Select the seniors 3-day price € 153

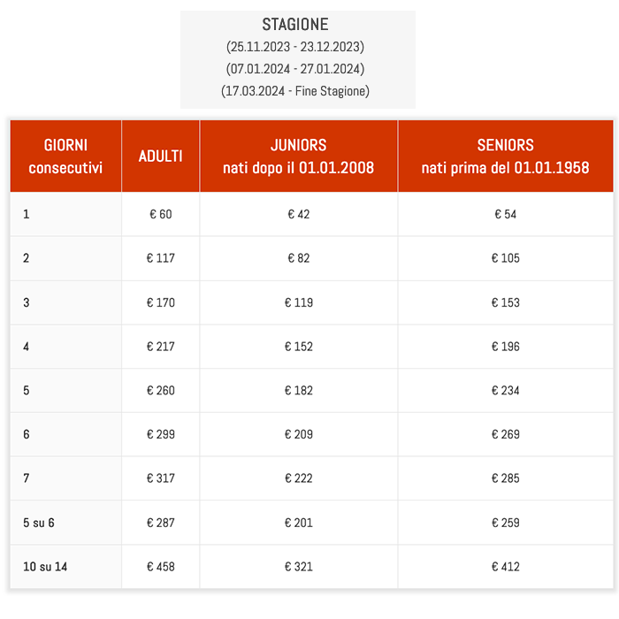click(506, 302)
